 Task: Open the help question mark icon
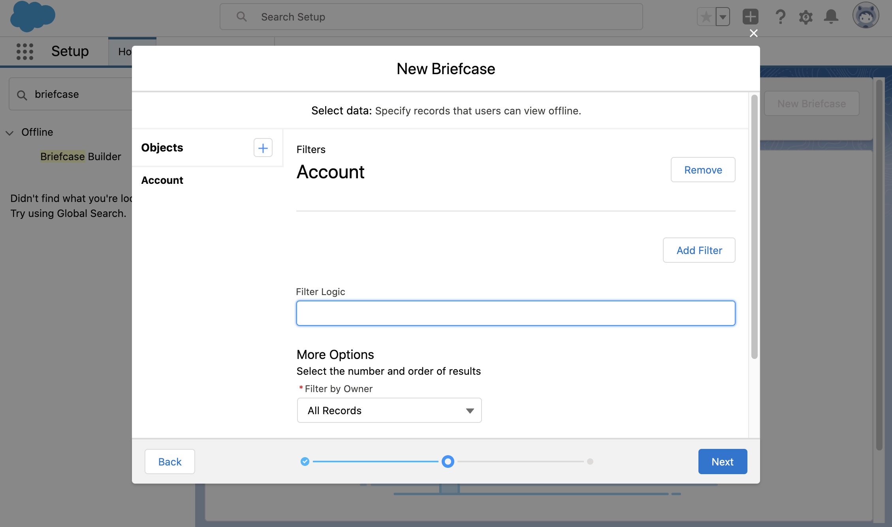pos(780,17)
